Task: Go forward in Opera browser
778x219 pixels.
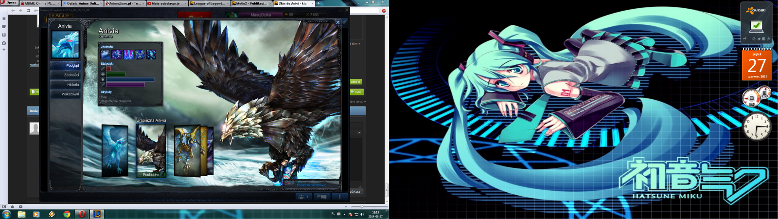Action: 20,10
